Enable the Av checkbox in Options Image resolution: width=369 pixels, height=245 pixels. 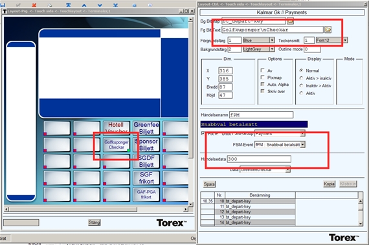coord(262,70)
